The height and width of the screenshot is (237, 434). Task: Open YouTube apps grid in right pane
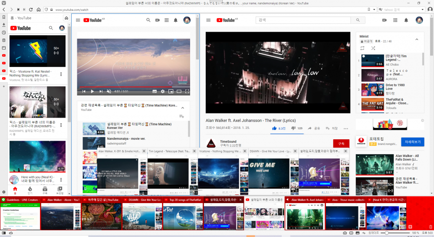tap(395, 20)
